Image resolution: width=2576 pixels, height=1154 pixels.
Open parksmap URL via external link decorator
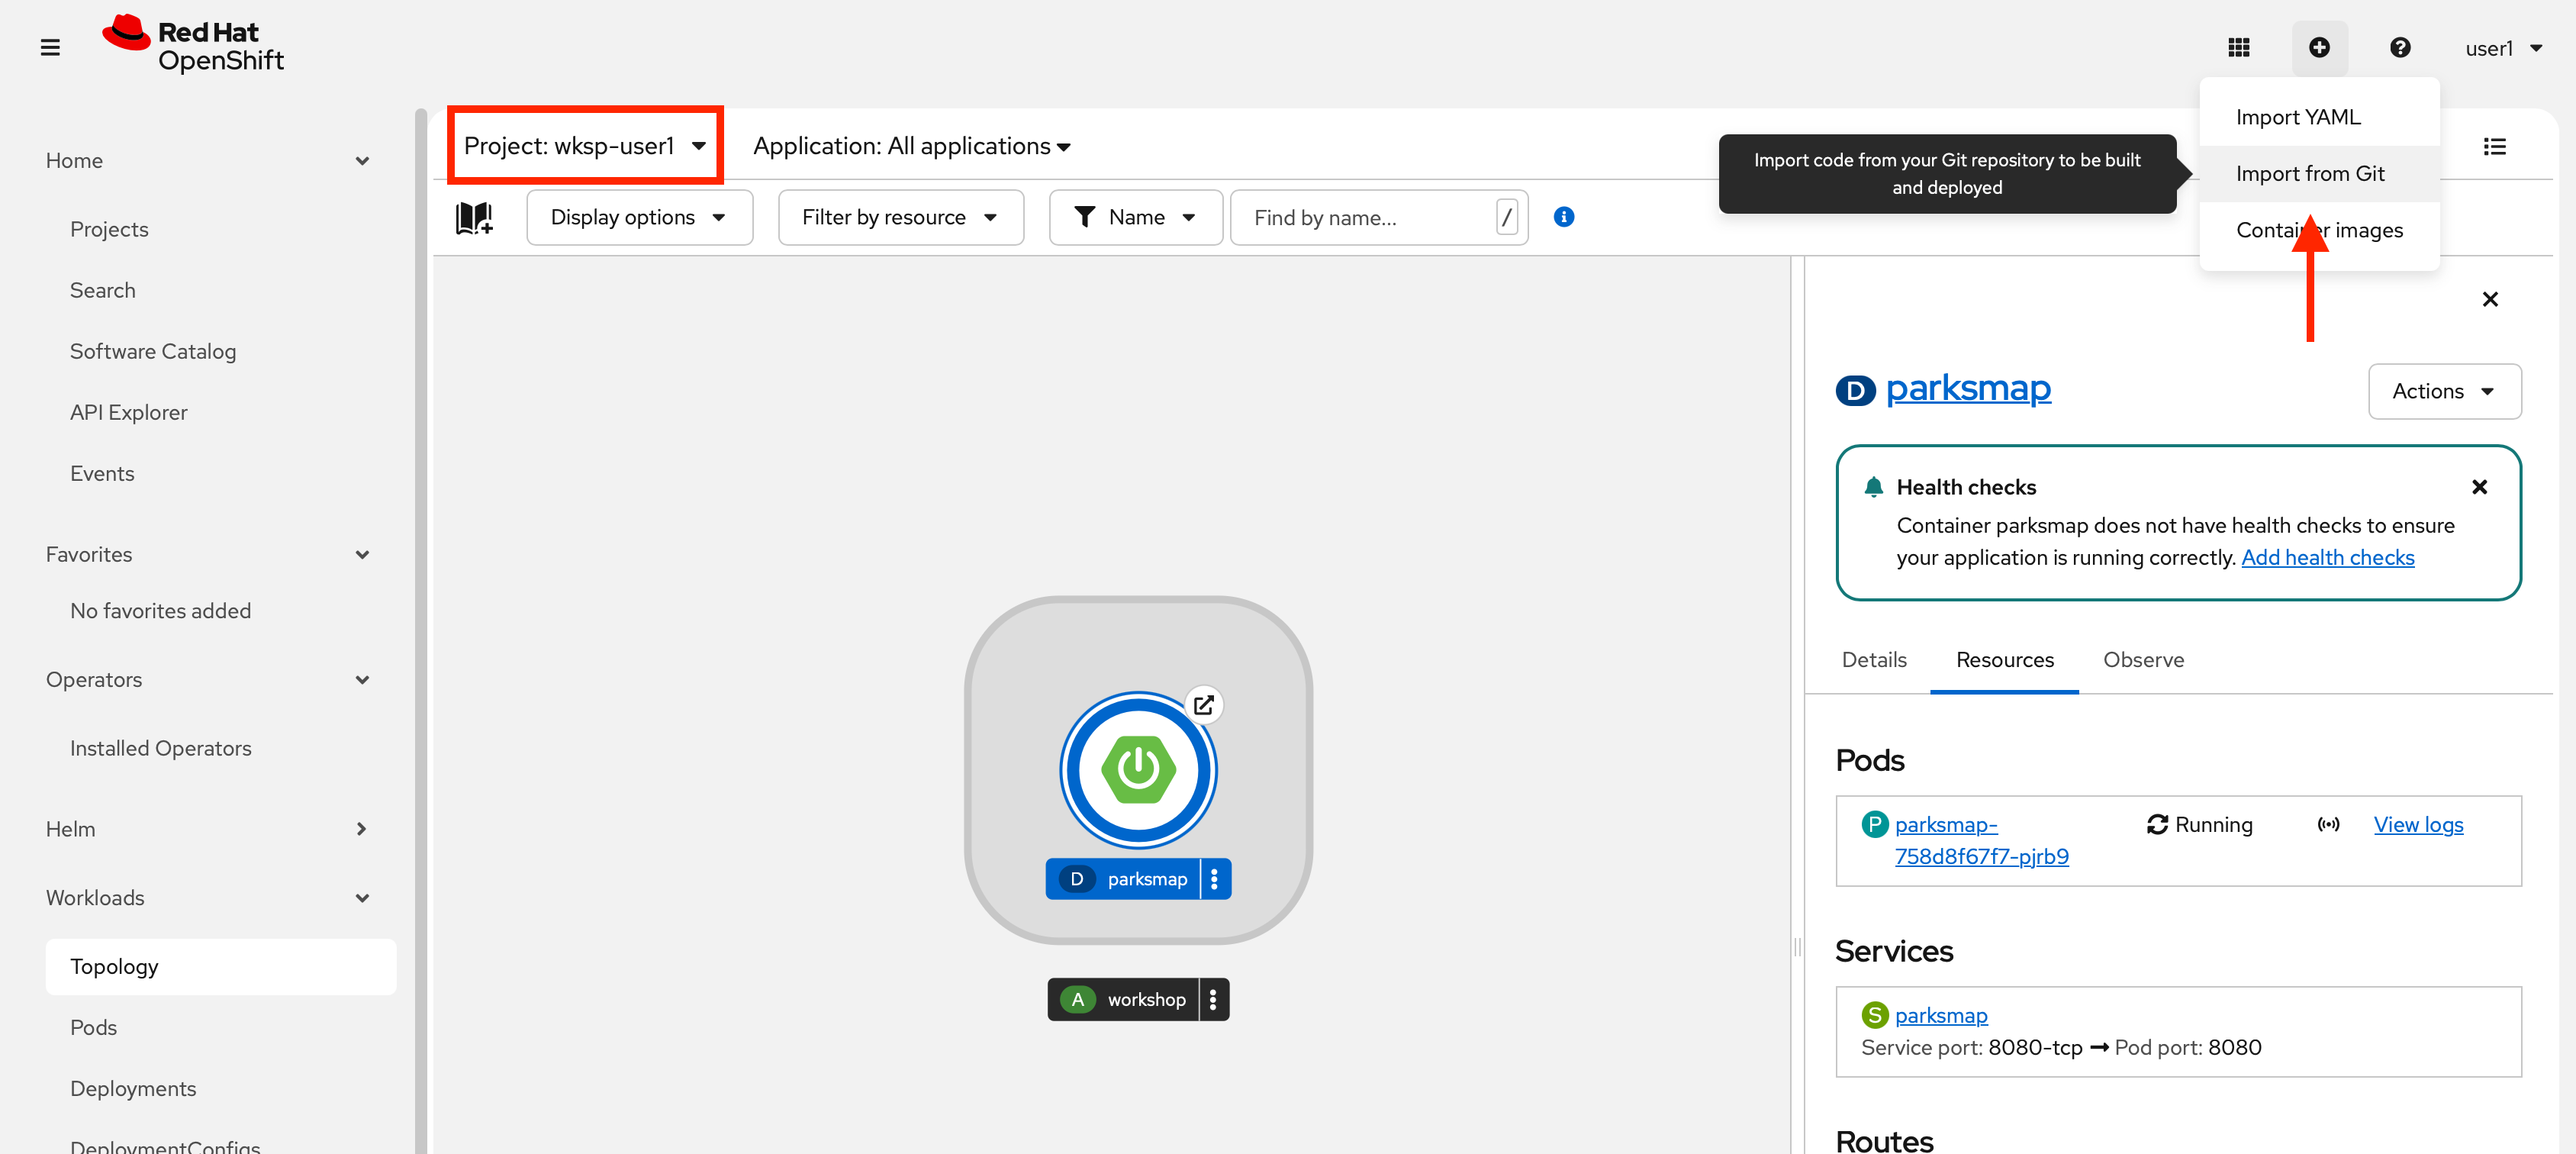click(1204, 705)
